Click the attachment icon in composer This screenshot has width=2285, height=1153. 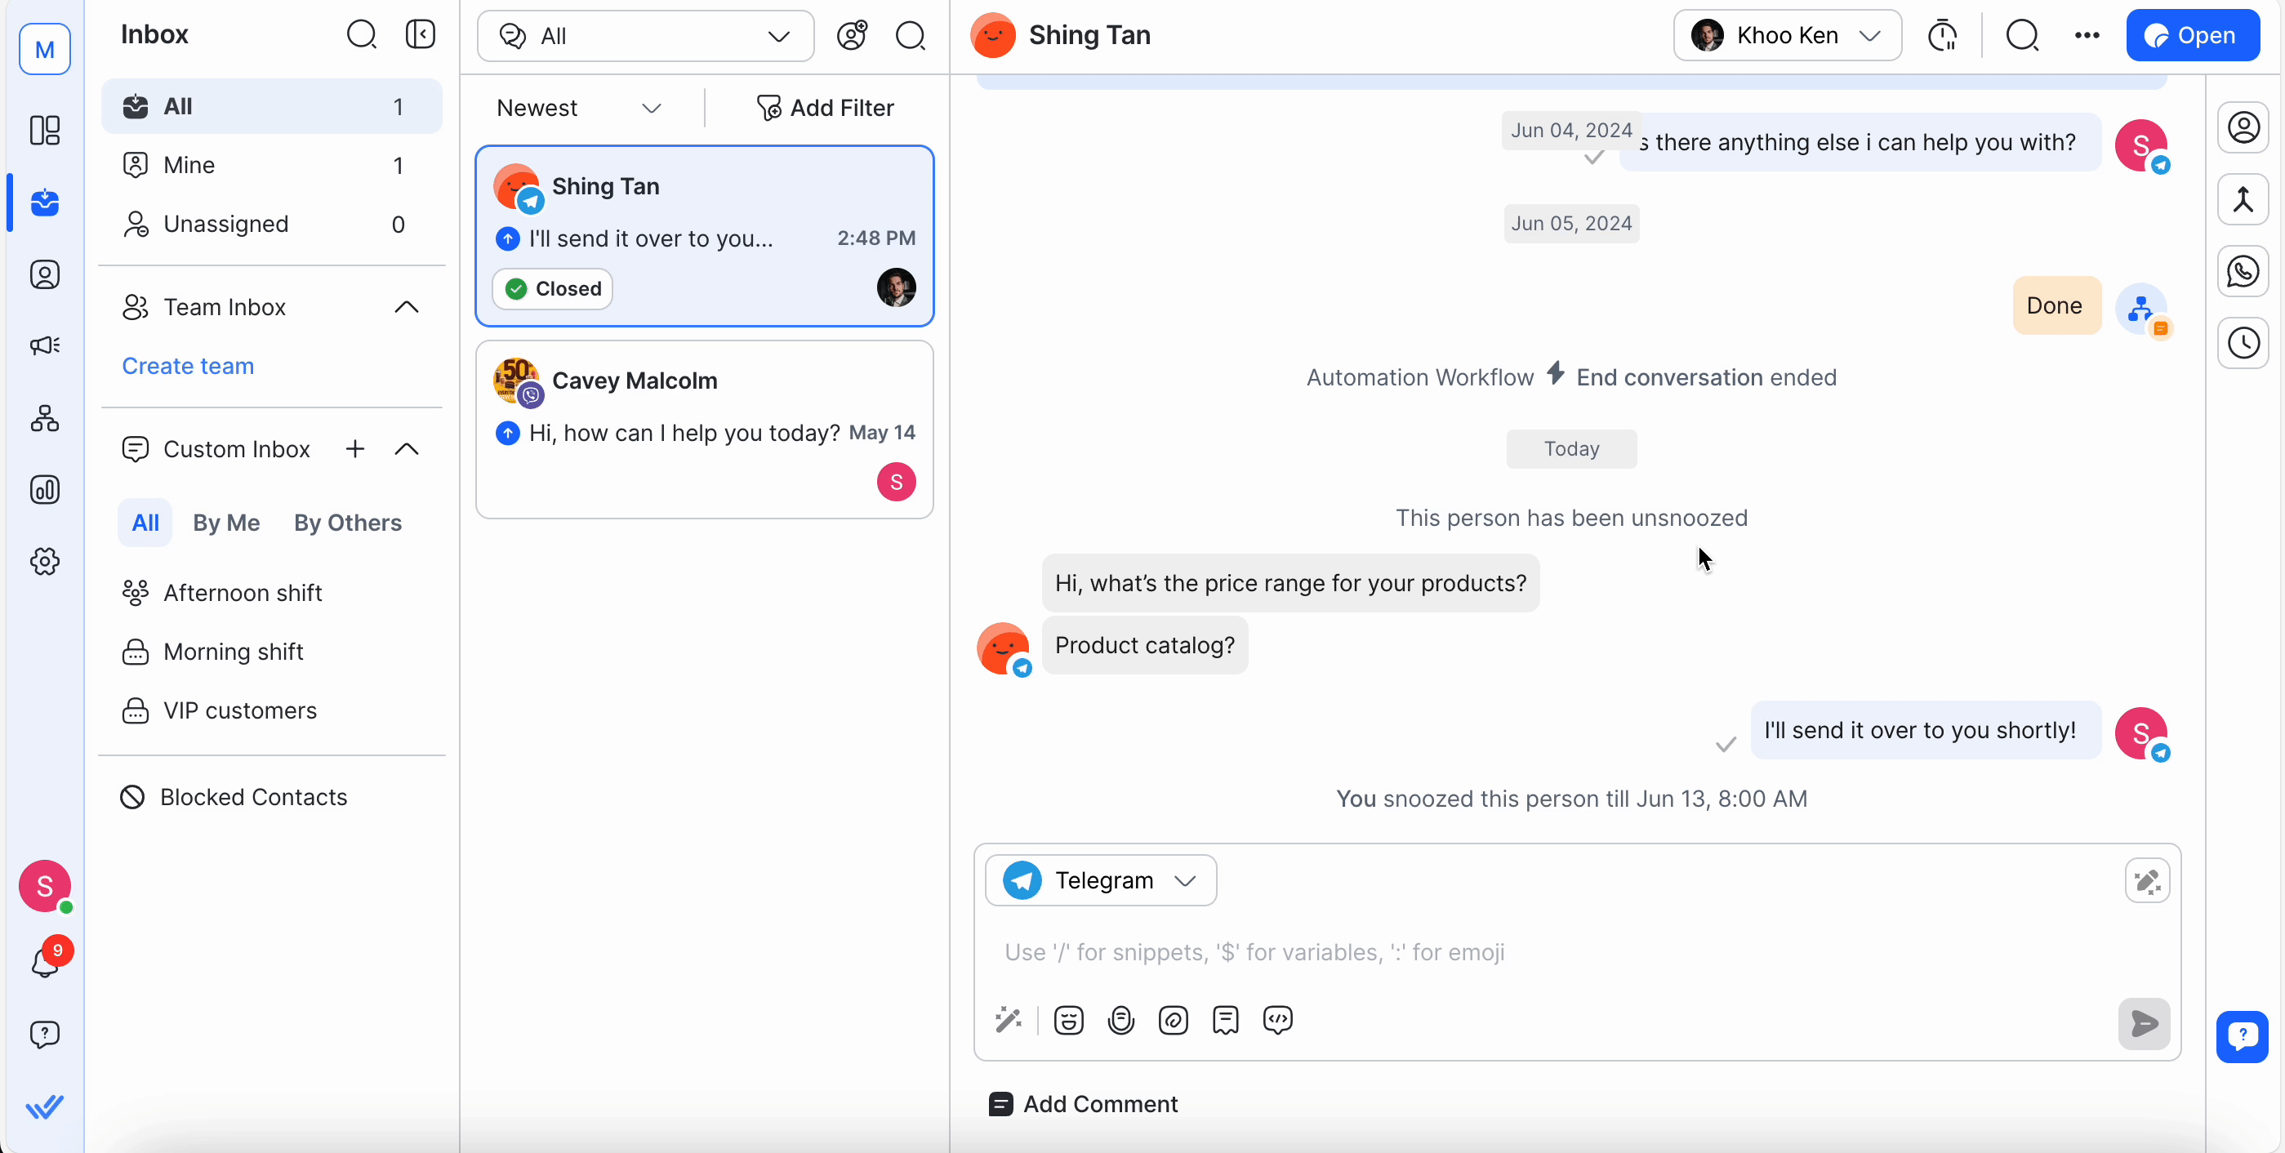(x=1173, y=1021)
